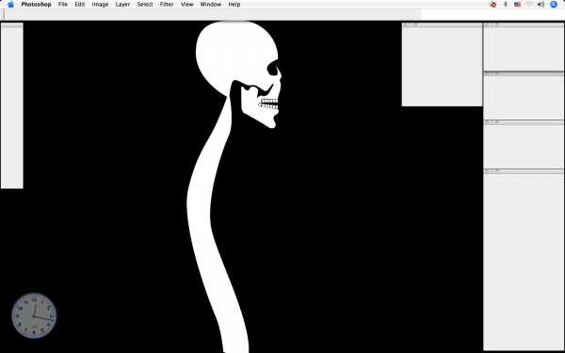Open the US flag input menu
The width and height of the screenshot is (565, 353).
(x=517, y=5)
